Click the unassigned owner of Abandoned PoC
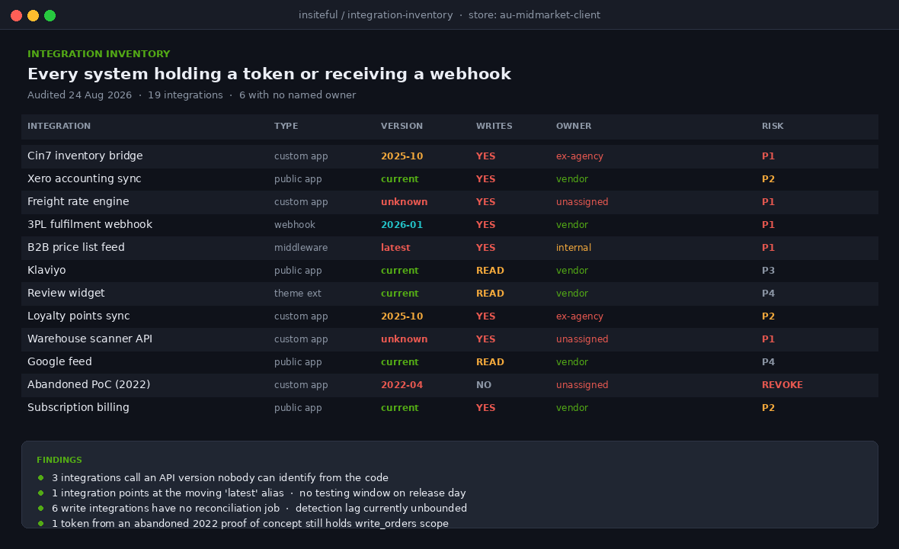This screenshot has width=899, height=549. coord(582,385)
